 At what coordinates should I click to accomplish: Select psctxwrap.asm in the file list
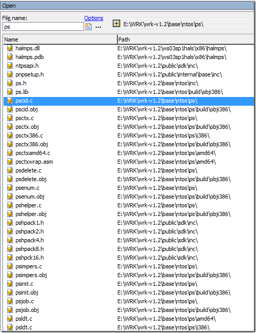point(129,162)
